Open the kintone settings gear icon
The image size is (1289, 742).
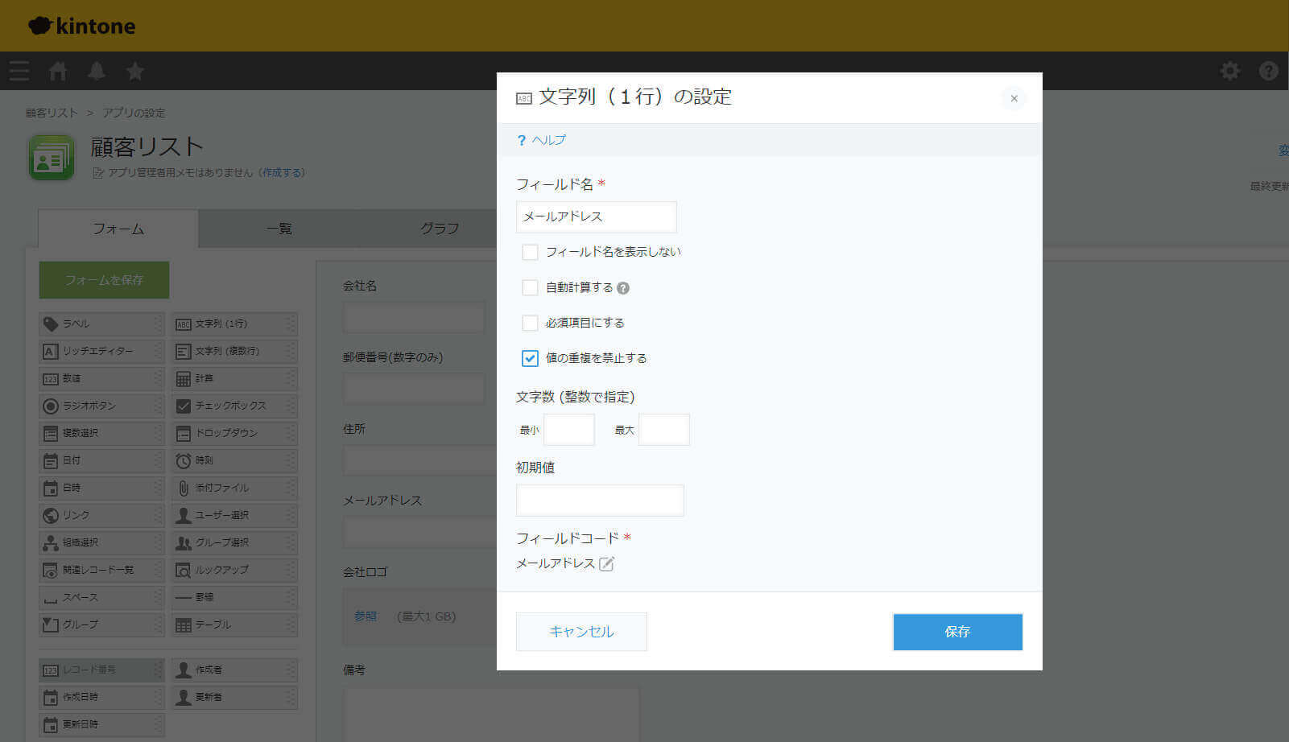[1229, 71]
